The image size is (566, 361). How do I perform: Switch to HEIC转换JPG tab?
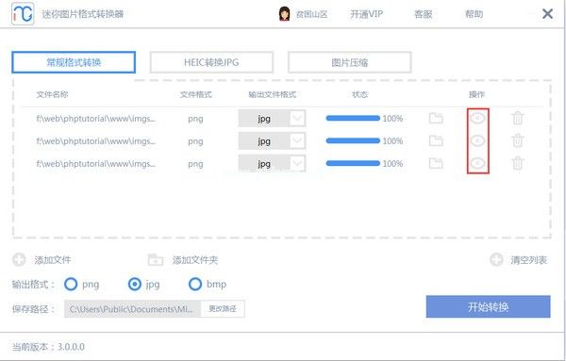[211, 62]
